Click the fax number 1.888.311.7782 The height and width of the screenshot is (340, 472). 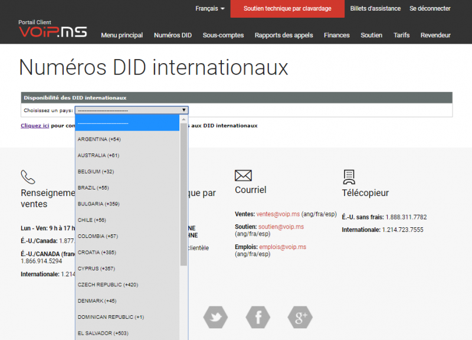[406, 217]
